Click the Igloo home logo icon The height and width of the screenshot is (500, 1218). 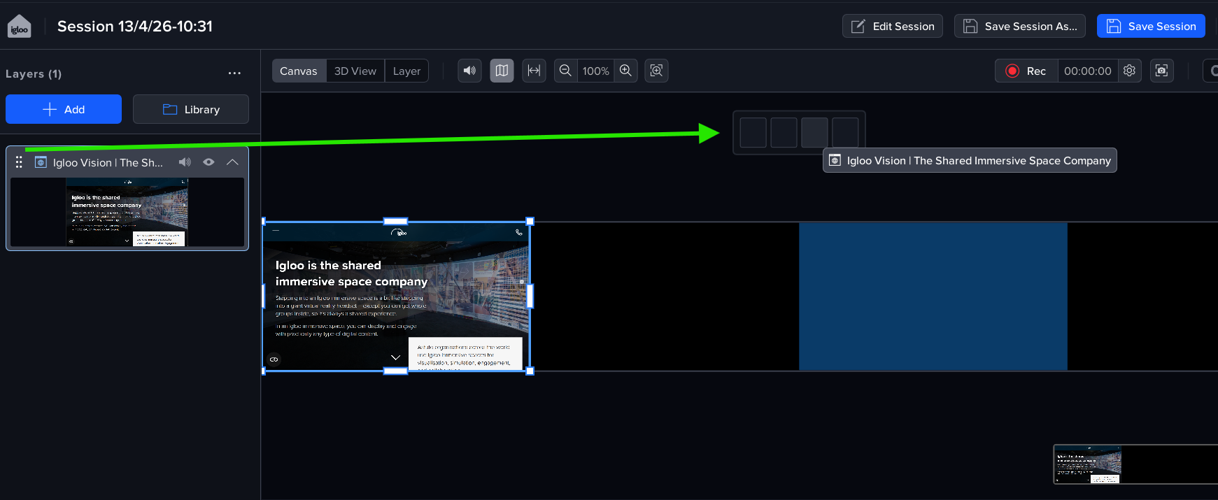[19, 27]
